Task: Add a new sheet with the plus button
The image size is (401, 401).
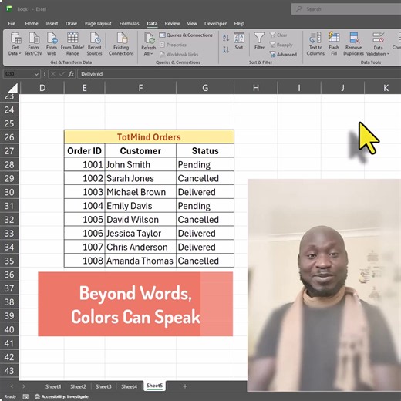Action: pyautogui.click(x=185, y=386)
